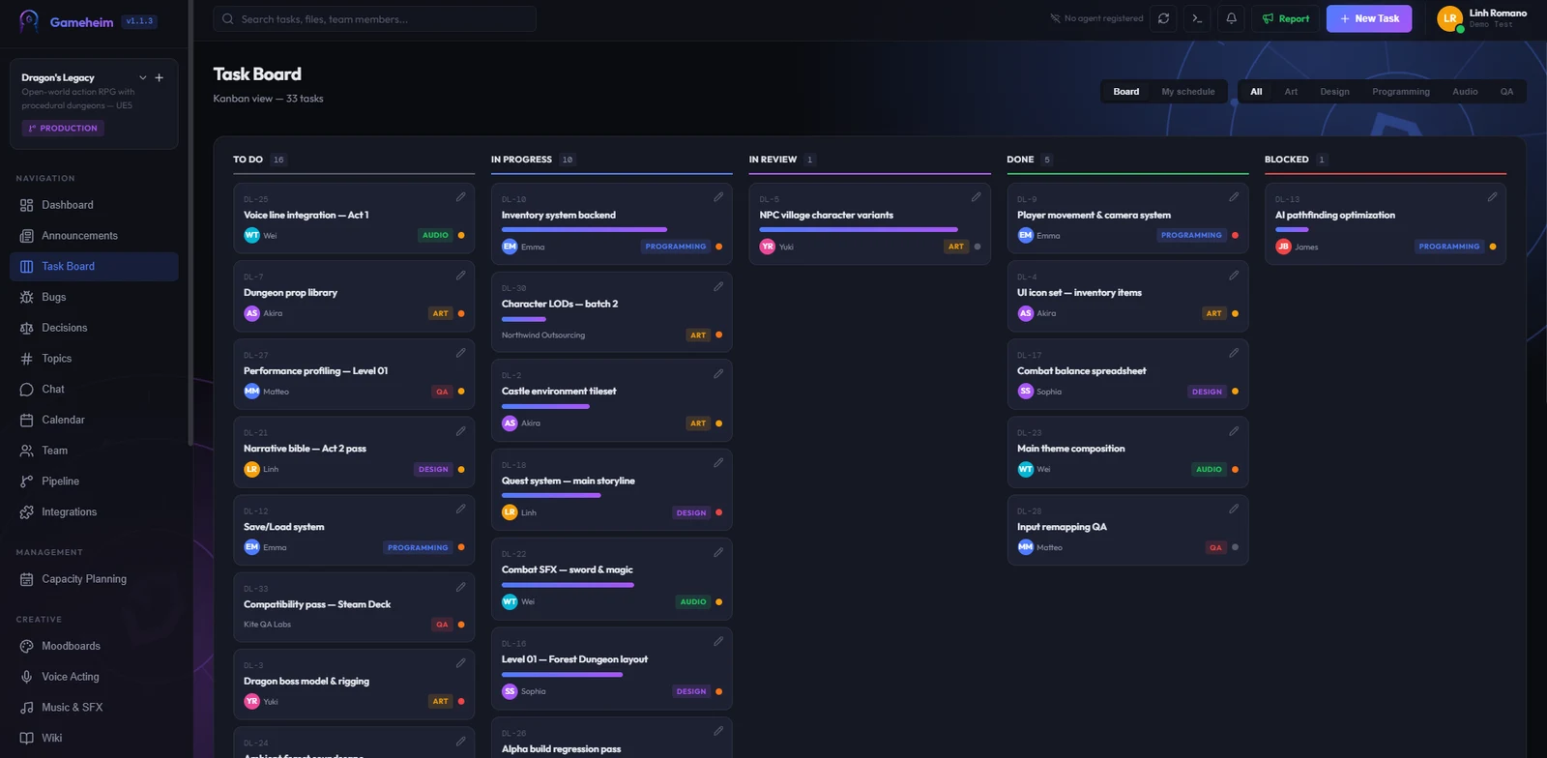Filter tasks by Art
The image size is (1547, 758).
[1291, 92]
